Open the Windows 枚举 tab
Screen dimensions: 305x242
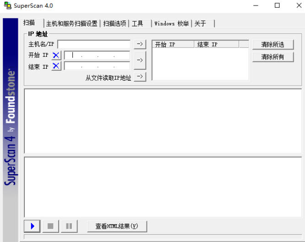pos(172,23)
